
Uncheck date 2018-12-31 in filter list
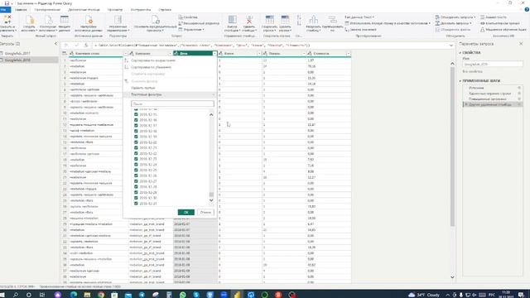136,204
